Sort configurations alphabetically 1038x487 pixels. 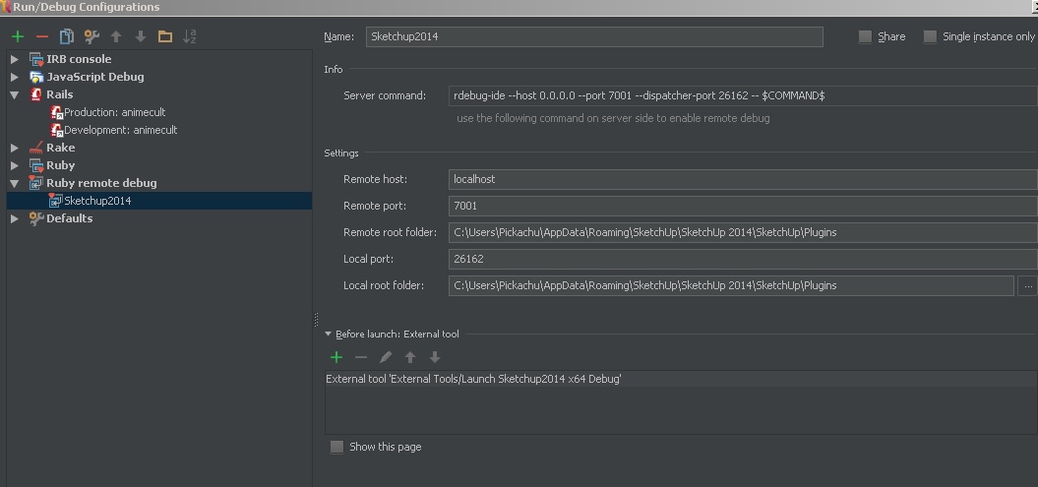[189, 36]
